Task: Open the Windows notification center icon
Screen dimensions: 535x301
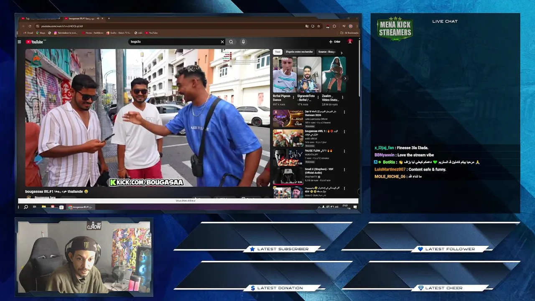Action: 355,207
